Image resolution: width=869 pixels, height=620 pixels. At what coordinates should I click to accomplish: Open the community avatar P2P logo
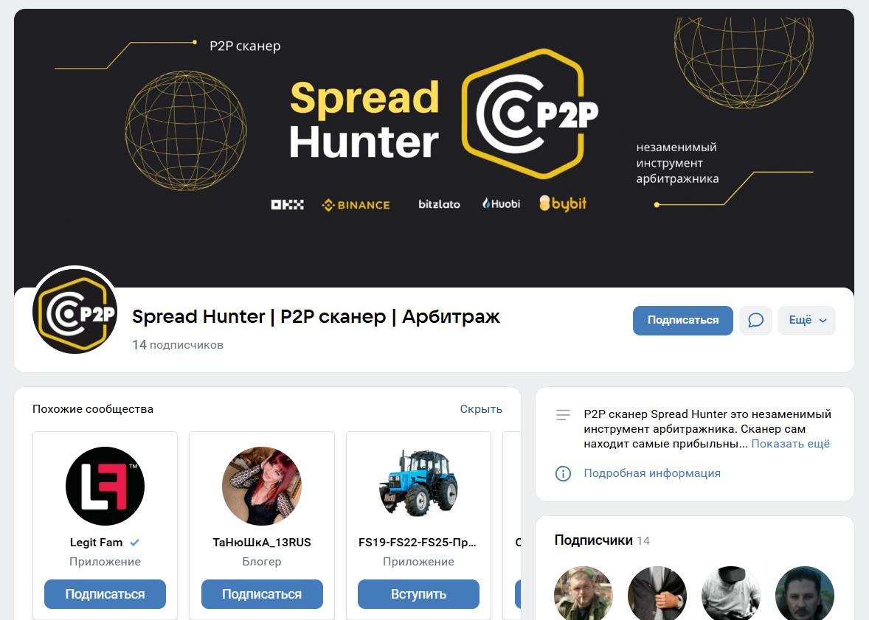point(75,310)
